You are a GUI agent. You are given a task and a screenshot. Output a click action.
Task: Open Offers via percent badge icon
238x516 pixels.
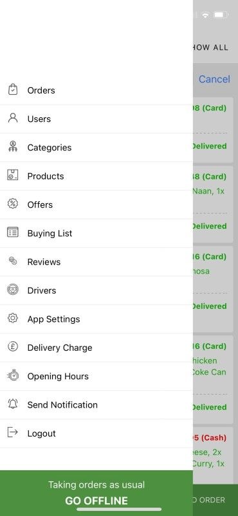[x=13, y=204]
